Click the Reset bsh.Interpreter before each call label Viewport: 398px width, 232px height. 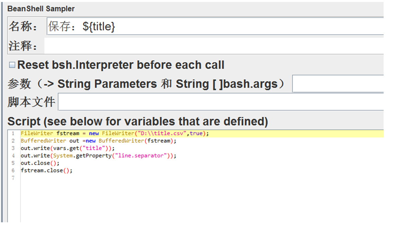coord(121,65)
